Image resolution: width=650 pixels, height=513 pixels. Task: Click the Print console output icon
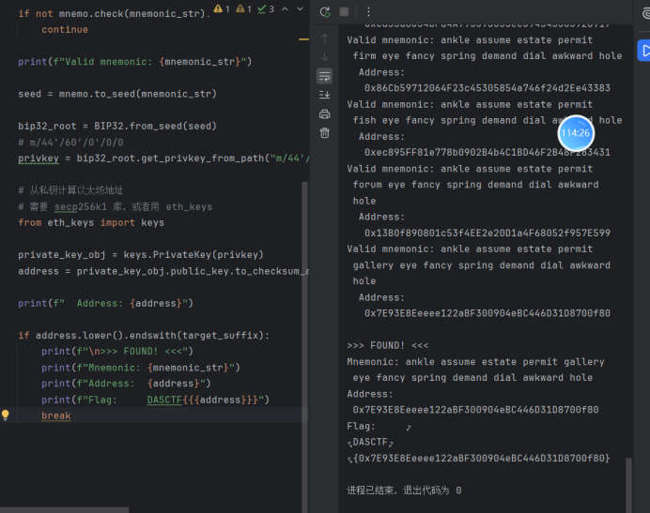(x=325, y=113)
